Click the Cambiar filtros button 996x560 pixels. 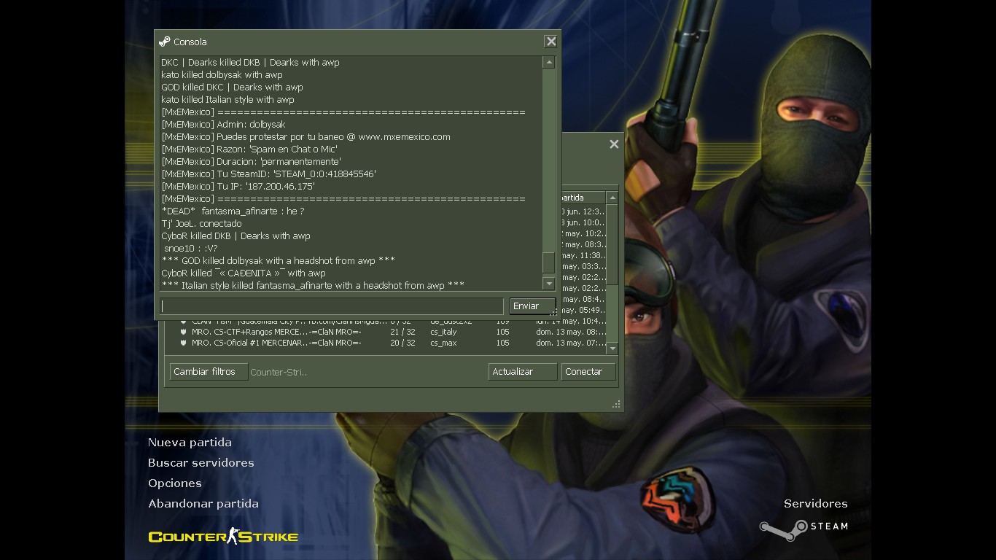209,372
